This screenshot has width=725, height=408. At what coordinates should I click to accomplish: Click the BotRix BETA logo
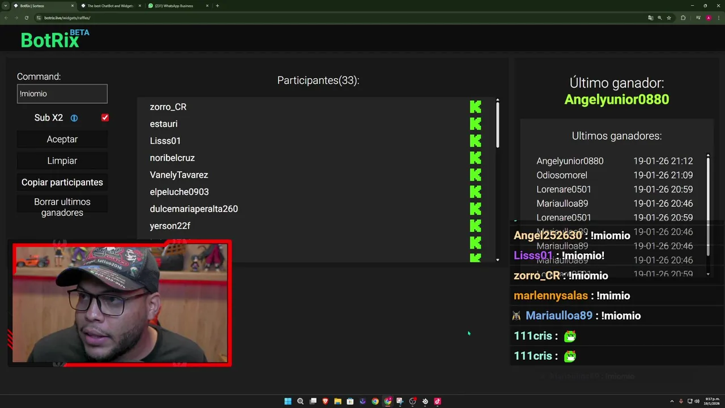(55, 39)
